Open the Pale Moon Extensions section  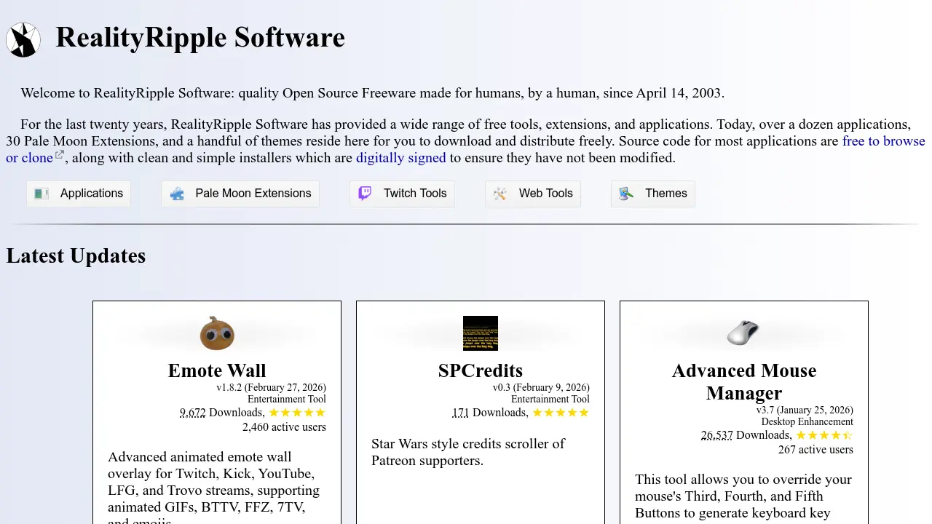click(x=240, y=194)
